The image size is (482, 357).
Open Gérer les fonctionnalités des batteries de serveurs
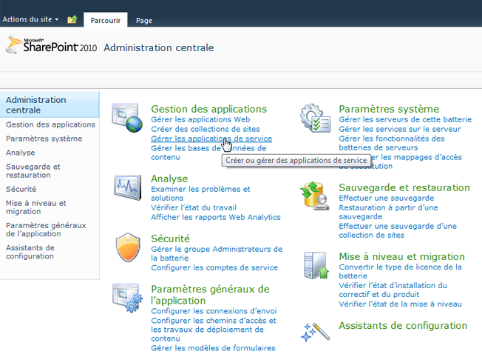tap(392, 143)
